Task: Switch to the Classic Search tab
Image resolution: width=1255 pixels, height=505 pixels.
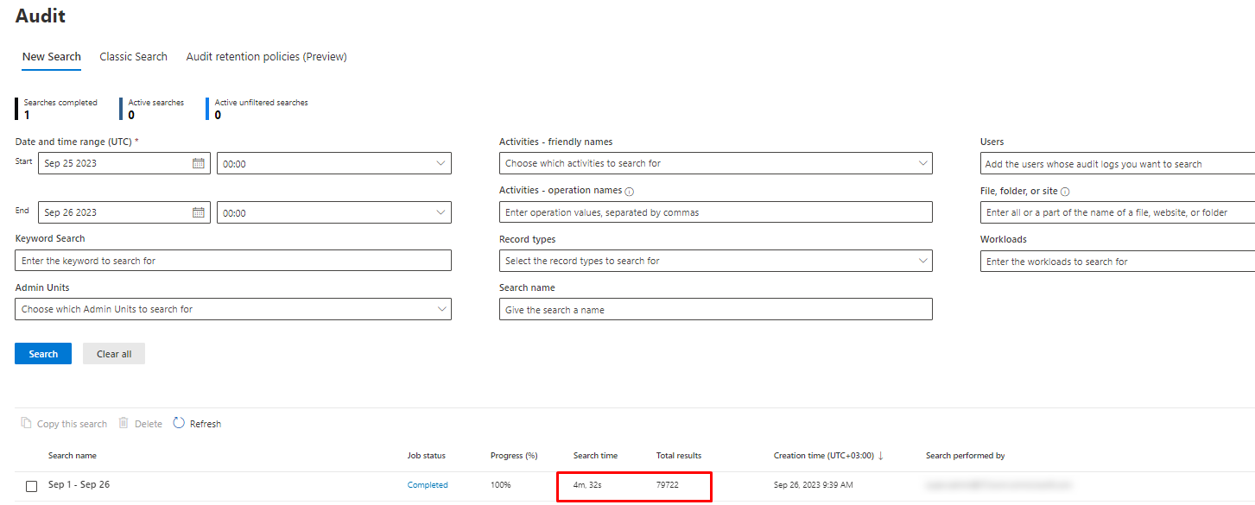Action: click(x=133, y=57)
